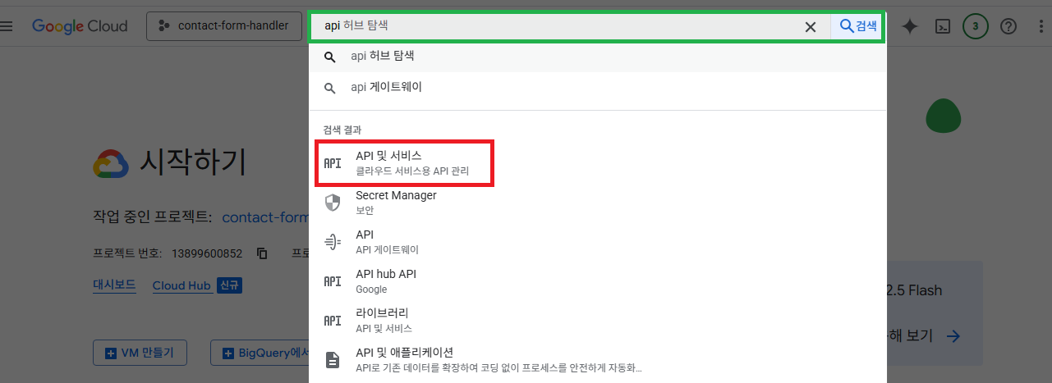The image size is (1052, 383).
Task: Click the Secret Manager shield icon
Action: [x=333, y=202]
